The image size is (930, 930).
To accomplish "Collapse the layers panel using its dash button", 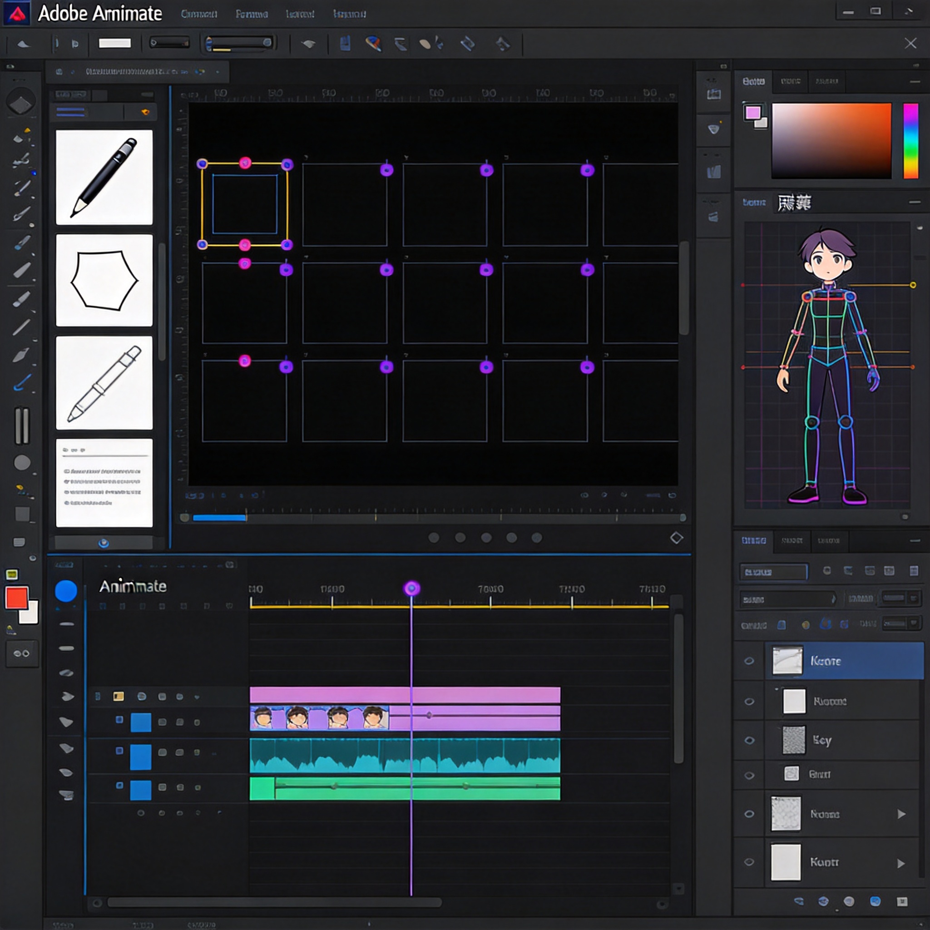I will click(x=915, y=541).
